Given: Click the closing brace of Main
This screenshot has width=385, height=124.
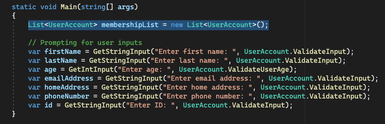Looking at the screenshot, I should pos(14,114).
